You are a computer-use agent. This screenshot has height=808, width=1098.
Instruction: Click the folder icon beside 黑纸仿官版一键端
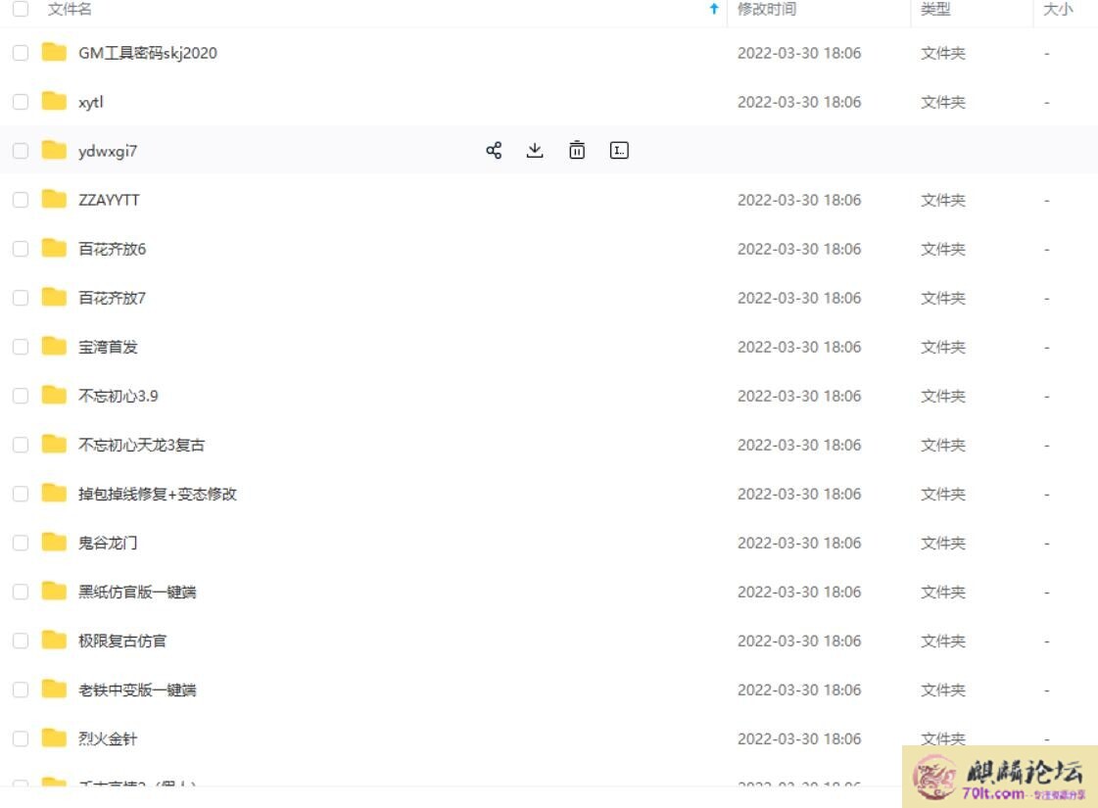point(54,592)
